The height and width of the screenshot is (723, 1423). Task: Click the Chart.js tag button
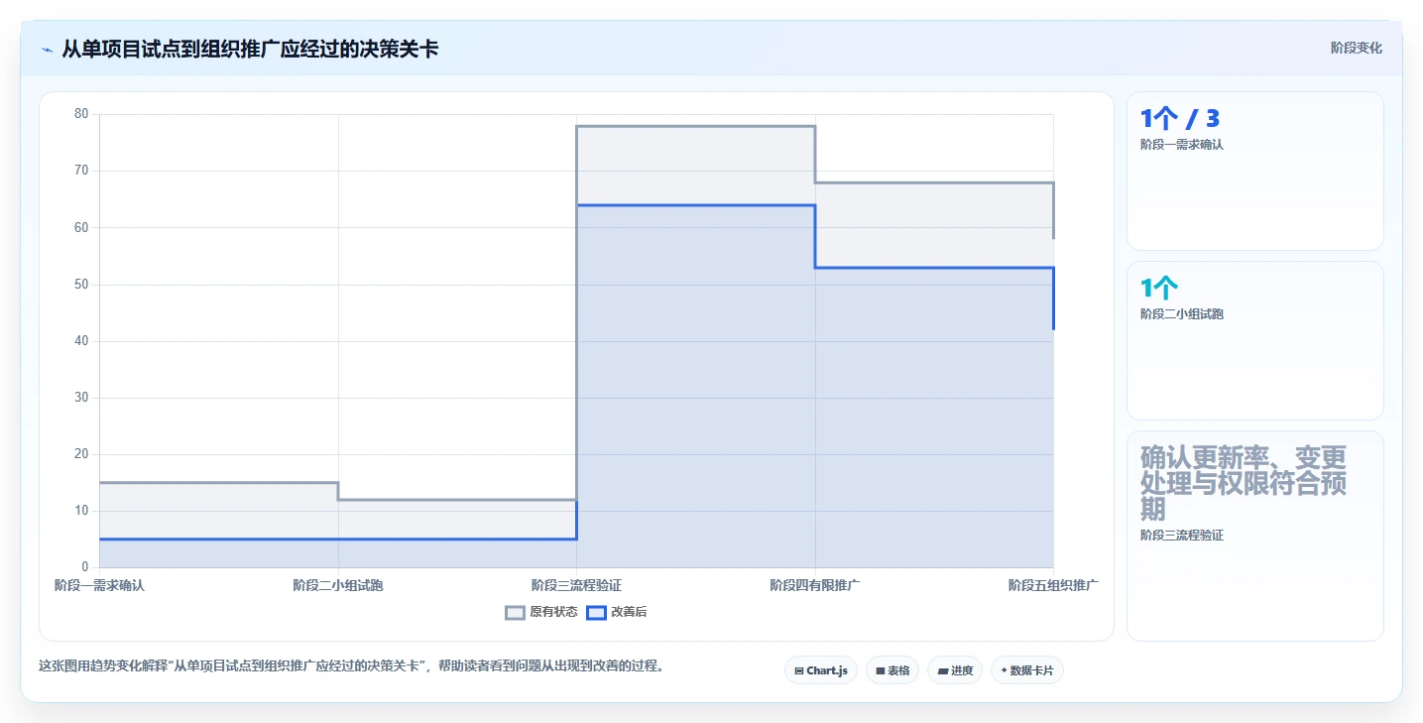click(x=821, y=670)
